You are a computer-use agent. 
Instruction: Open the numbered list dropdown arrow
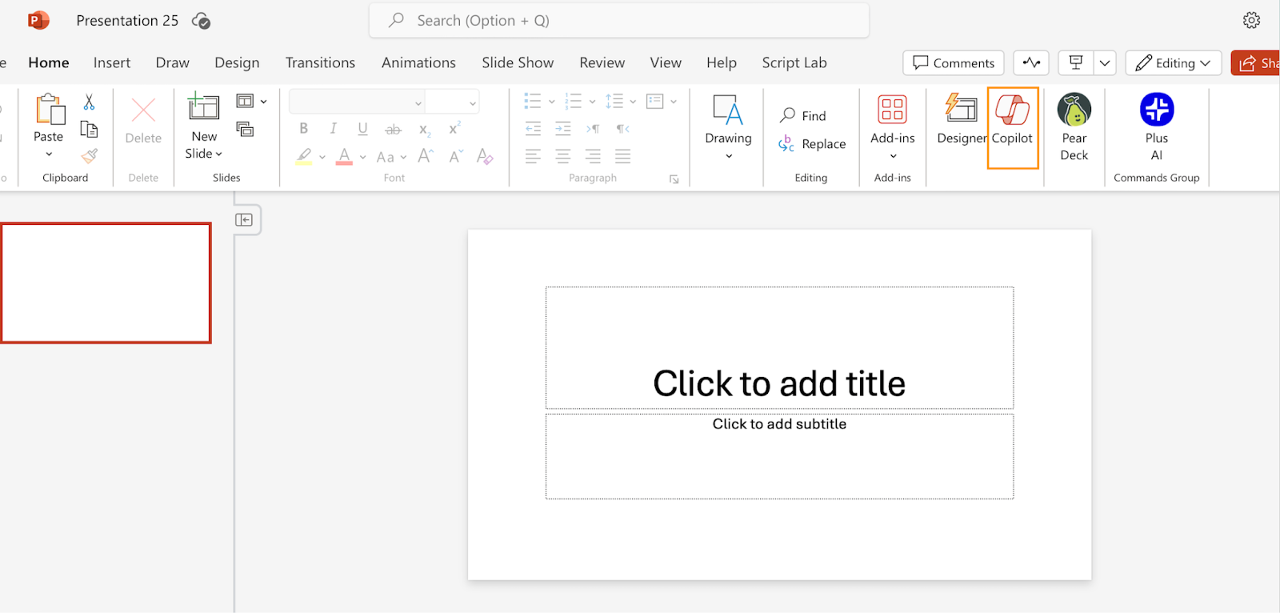click(x=592, y=102)
